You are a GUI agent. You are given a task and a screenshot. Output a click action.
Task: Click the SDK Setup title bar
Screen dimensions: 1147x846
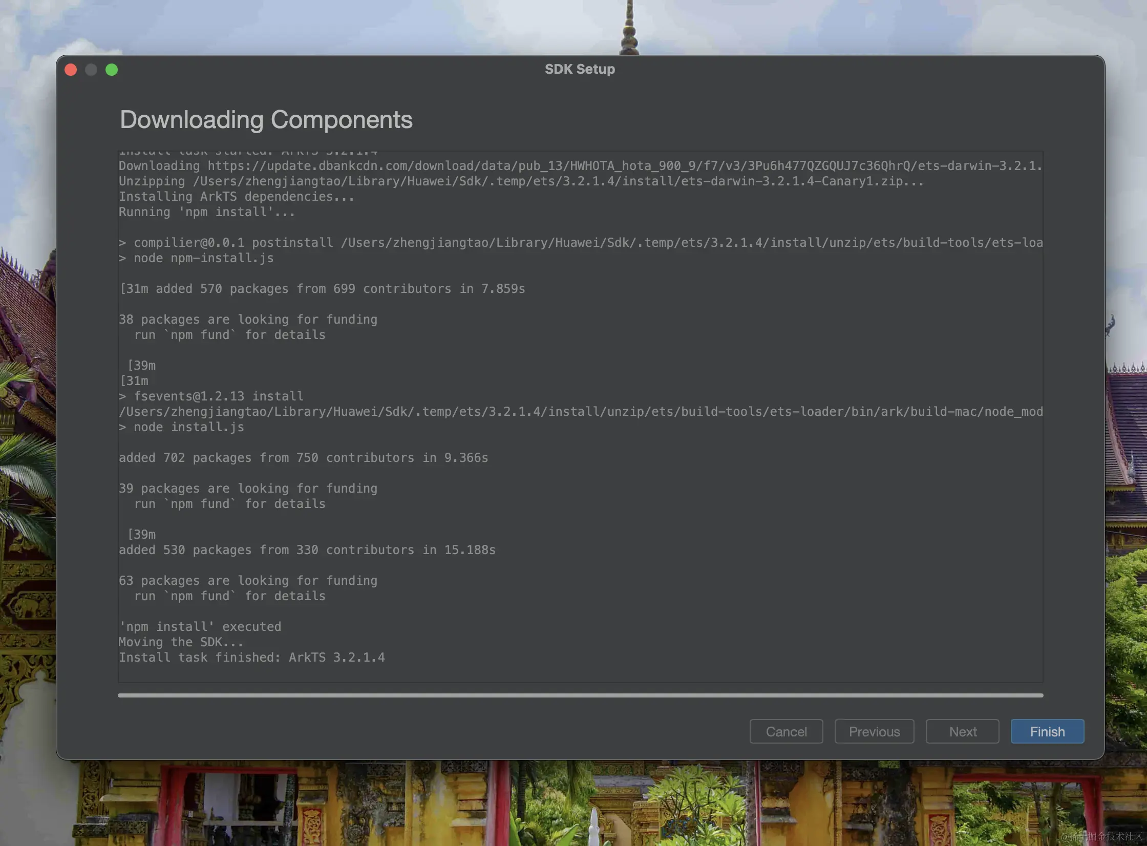click(x=580, y=69)
